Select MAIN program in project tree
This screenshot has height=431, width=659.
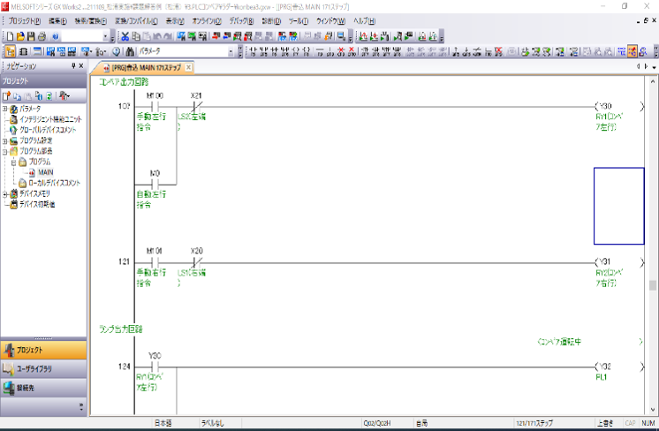pyautogui.click(x=45, y=172)
